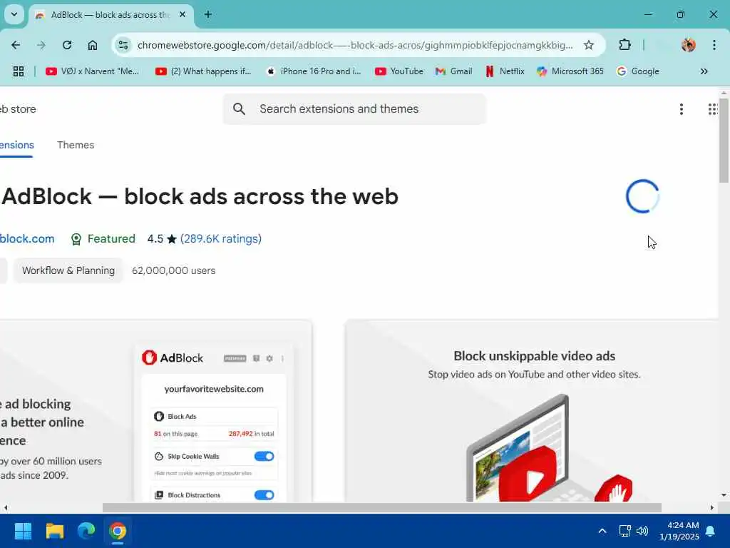Open the YouTube bookmark
This screenshot has width=730, height=548.
399,71
